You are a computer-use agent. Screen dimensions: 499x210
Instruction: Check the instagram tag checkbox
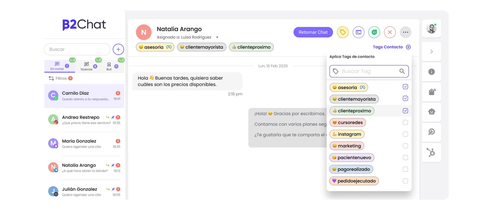(x=405, y=134)
